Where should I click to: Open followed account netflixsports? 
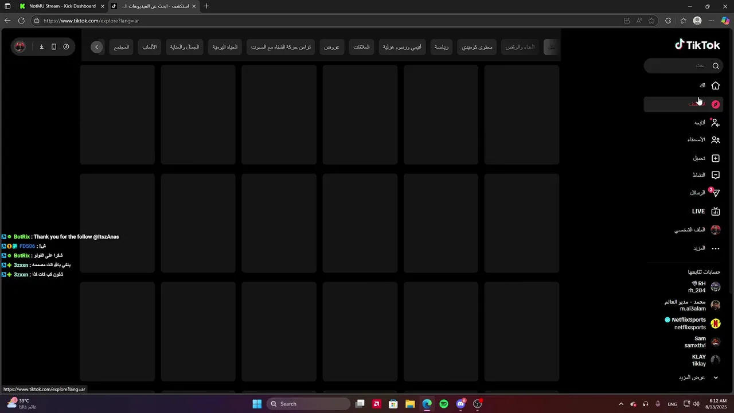tap(692, 324)
